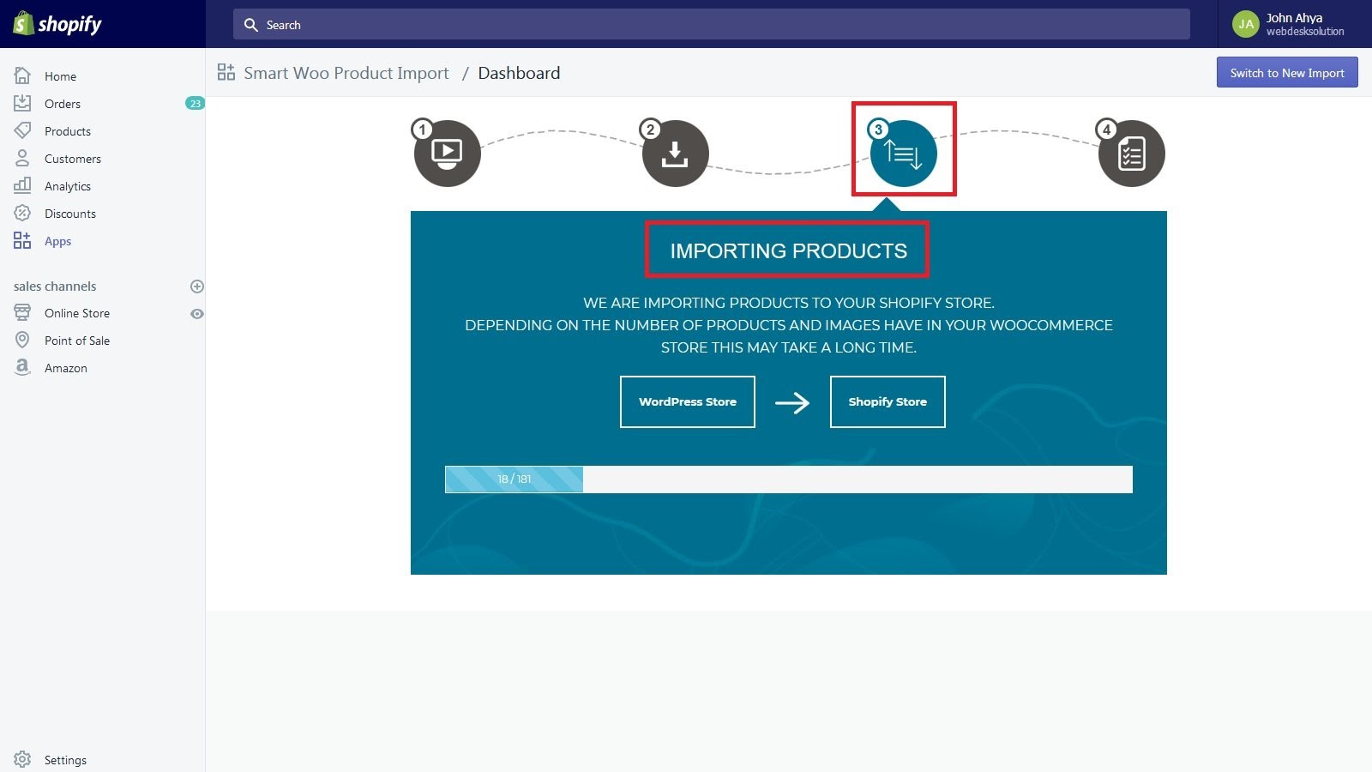This screenshot has height=772, width=1372.
Task: Open John Ahya account menu
Action: 1295,24
